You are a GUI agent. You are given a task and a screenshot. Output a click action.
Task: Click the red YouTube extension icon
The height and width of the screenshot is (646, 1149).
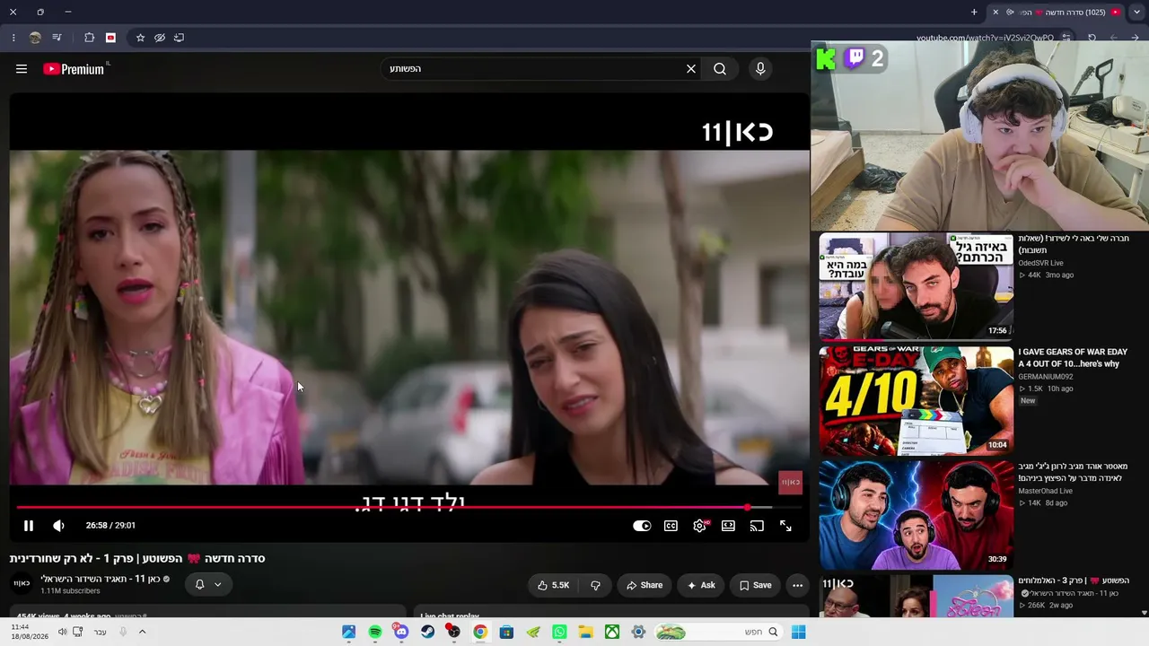click(110, 38)
